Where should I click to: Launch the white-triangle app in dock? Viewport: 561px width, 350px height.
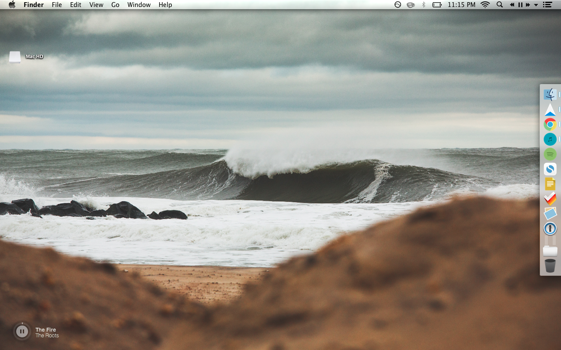click(550, 110)
